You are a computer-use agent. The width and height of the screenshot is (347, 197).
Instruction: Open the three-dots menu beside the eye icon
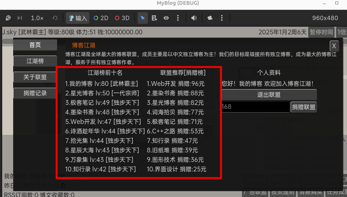[x=178, y=18]
